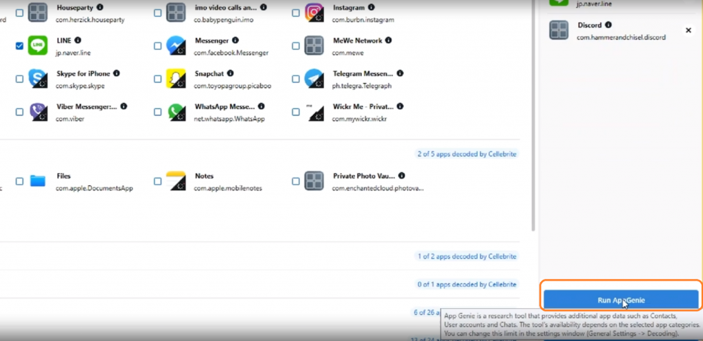Screen dimensions: 703x341
Task: Check the Viber Messenger checkbox
Action: tap(19, 112)
